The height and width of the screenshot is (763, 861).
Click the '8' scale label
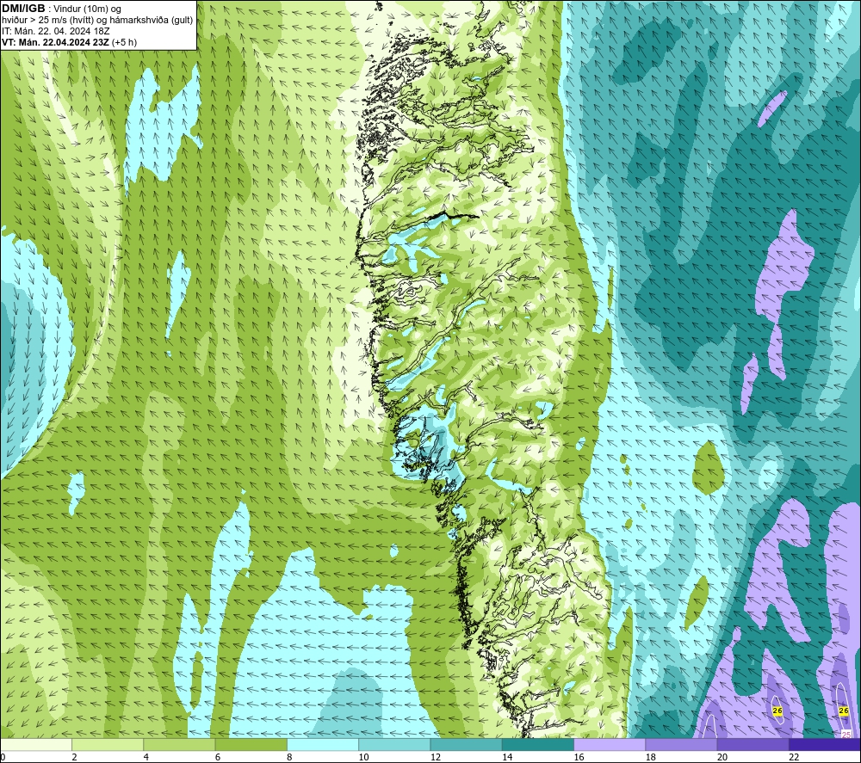tap(289, 757)
